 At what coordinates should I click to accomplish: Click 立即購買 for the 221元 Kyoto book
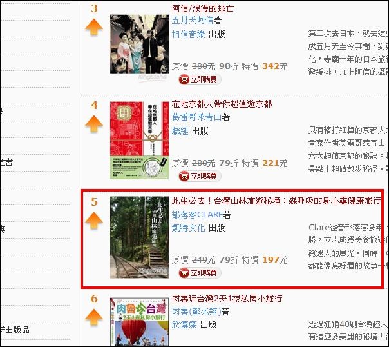tap(200, 176)
